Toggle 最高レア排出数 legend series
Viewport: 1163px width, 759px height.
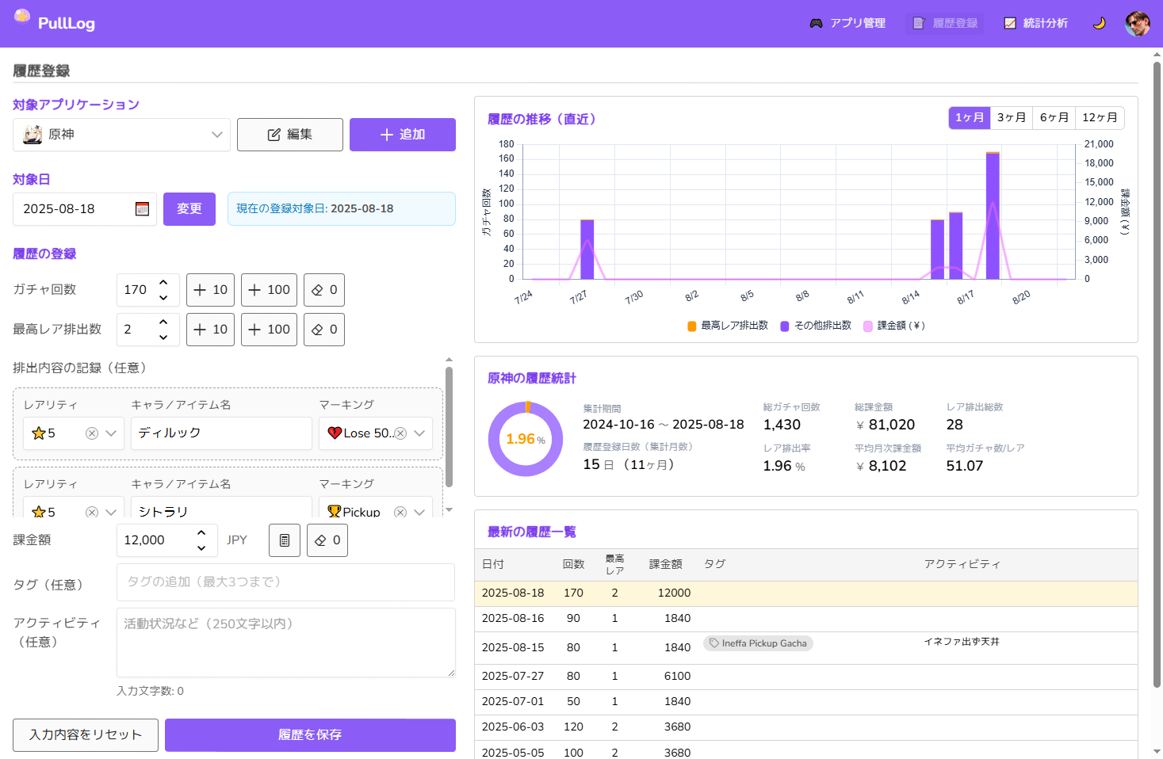click(728, 326)
